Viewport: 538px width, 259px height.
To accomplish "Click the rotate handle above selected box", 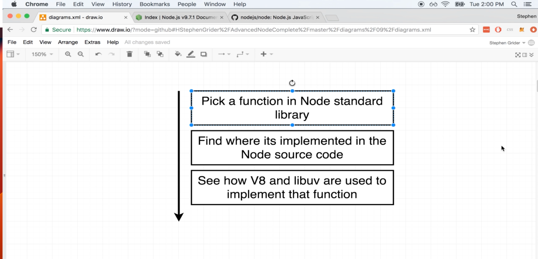I will point(292,83).
